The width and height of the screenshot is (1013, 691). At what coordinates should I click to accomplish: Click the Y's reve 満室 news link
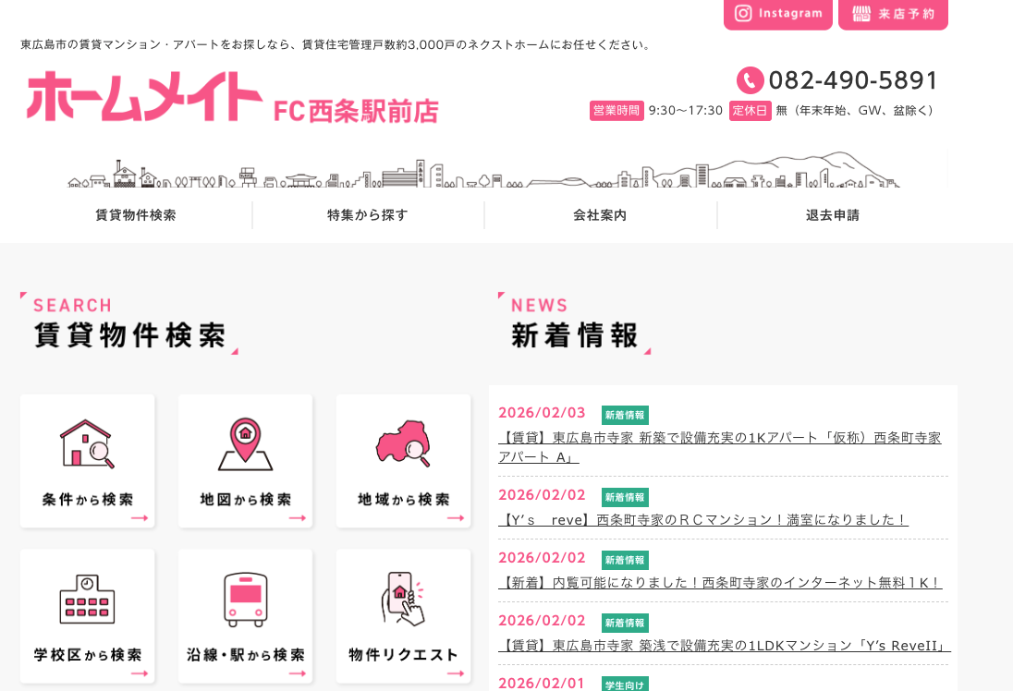click(703, 519)
